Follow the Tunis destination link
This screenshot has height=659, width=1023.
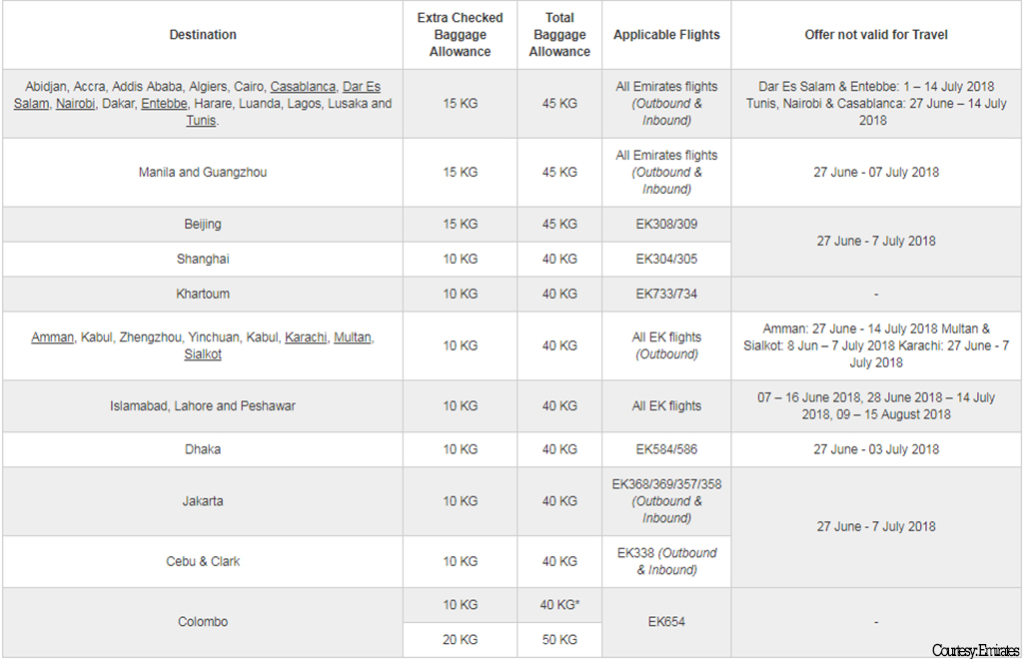point(201,121)
